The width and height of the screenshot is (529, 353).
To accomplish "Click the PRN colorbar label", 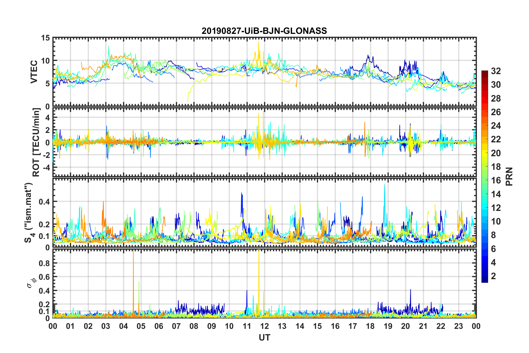I will coord(509,176).
